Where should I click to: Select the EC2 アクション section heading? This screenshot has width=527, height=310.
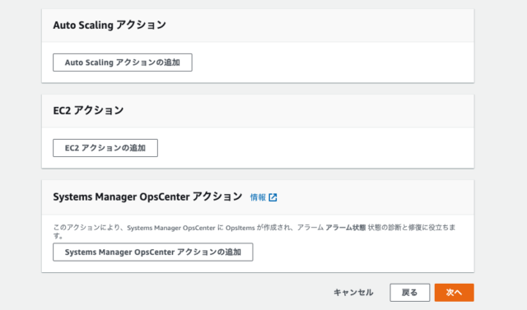(88, 110)
